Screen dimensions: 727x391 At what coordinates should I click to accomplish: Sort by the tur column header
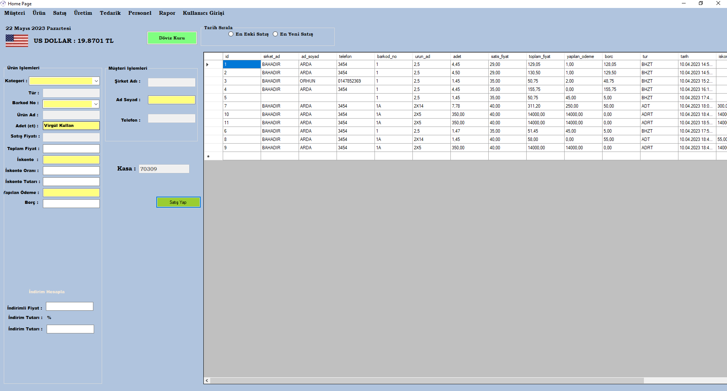coord(659,56)
